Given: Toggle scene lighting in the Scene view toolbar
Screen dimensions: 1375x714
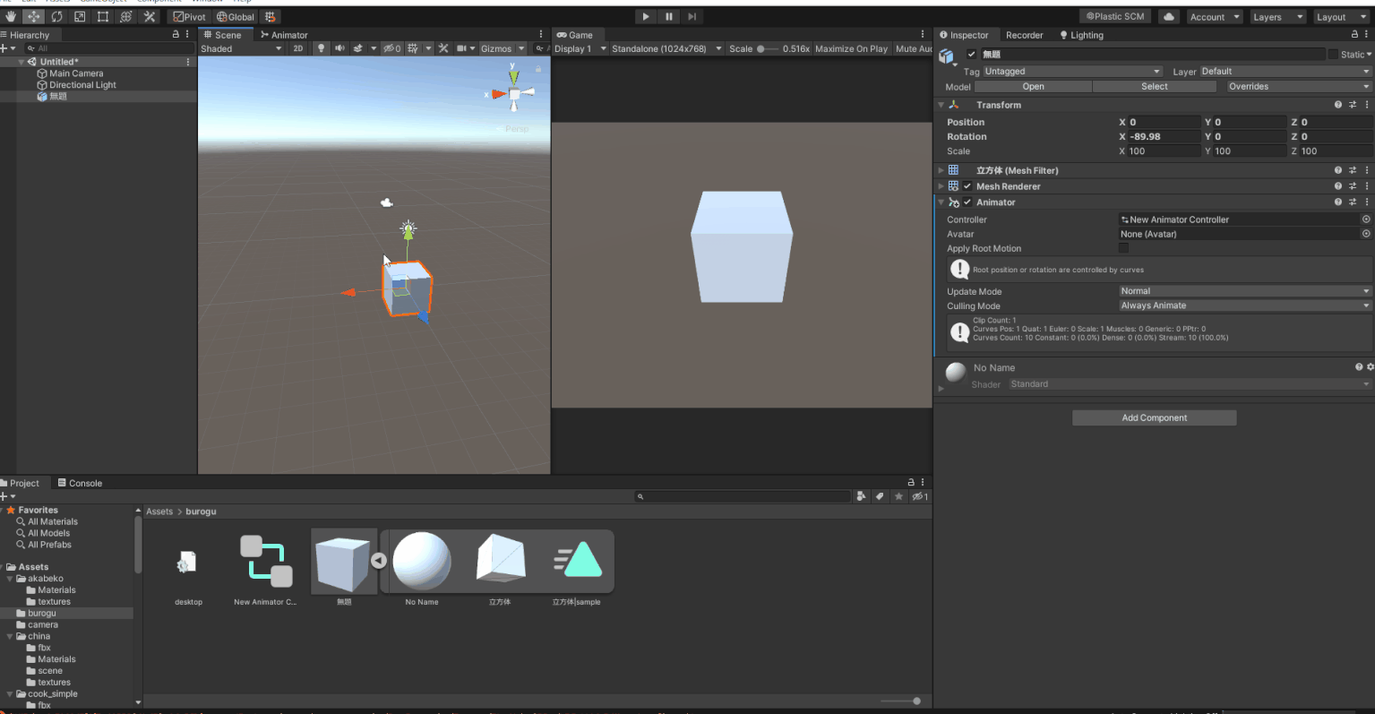Looking at the screenshot, I should point(322,48).
